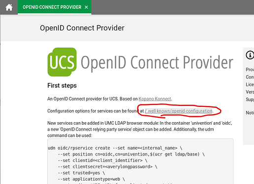Click the '--set trusted=yes' line
Image resolution: width=254 pixels, height=184 pixels.
click(x=81, y=173)
